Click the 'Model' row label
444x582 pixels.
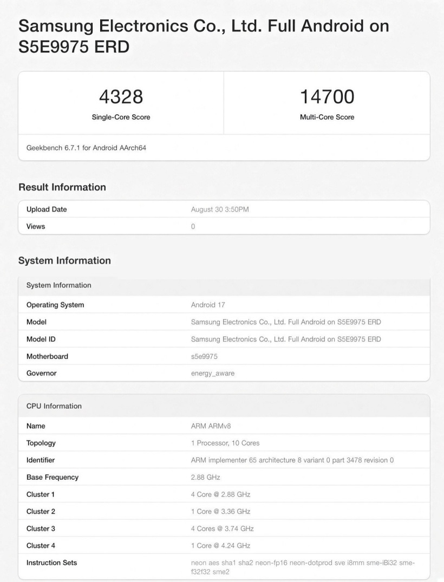(x=36, y=322)
